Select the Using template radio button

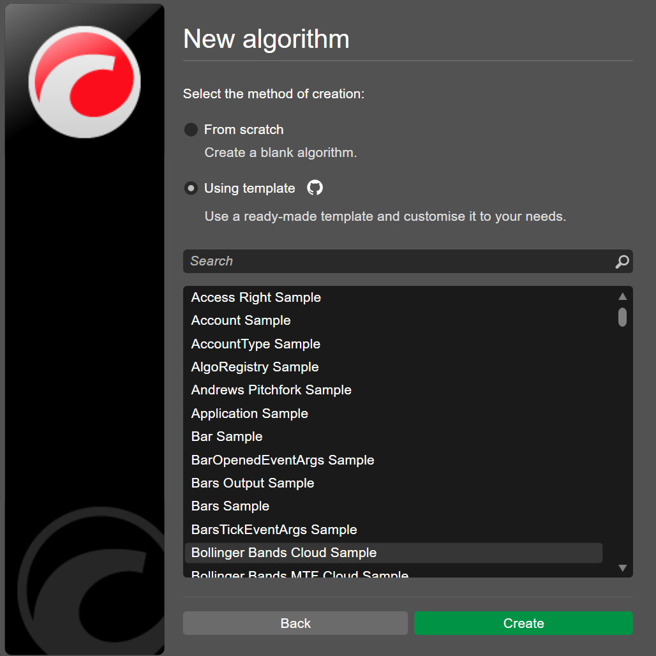click(191, 188)
